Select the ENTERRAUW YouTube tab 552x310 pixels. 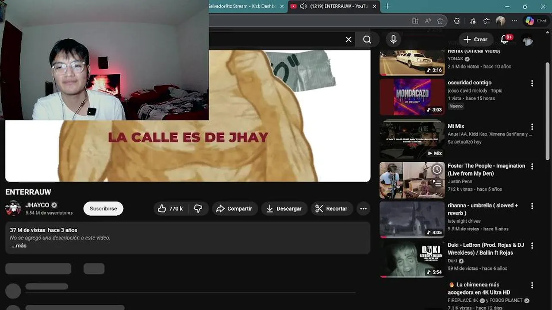pos(334,6)
